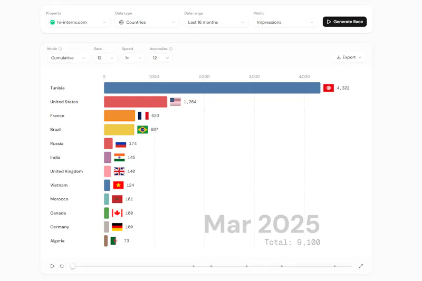Open the Last 16 months date range dropdown
422x281 pixels.
point(216,22)
